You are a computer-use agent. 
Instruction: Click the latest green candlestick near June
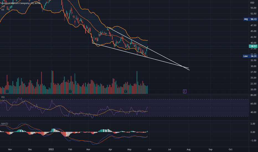coord(148,47)
